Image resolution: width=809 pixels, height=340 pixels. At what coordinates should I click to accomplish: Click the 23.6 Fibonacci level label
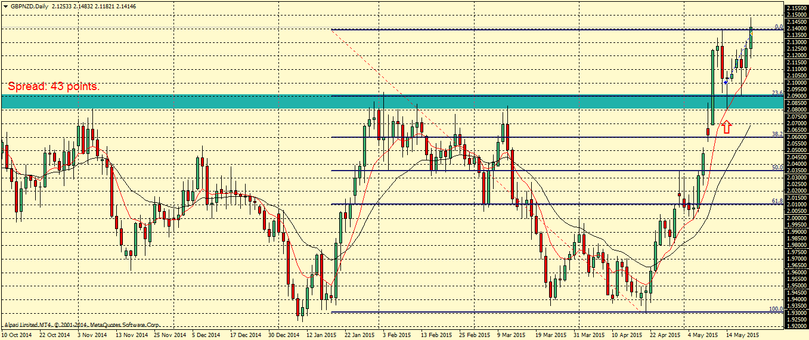click(777, 93)
